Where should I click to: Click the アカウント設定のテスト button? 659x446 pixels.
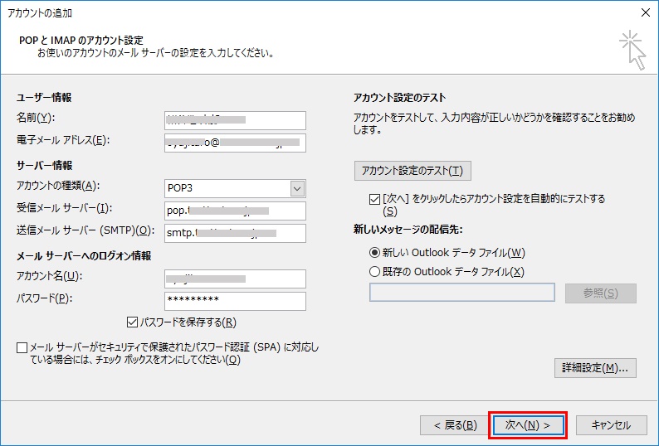tap(412, 171)
